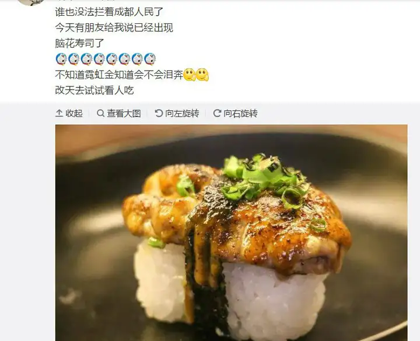Image resolution: width=420 pixels, height=341 pixels.
Task: Click the text 不知道霓虹金知道会不会泪奔
Action: click(x=119, y=75)
